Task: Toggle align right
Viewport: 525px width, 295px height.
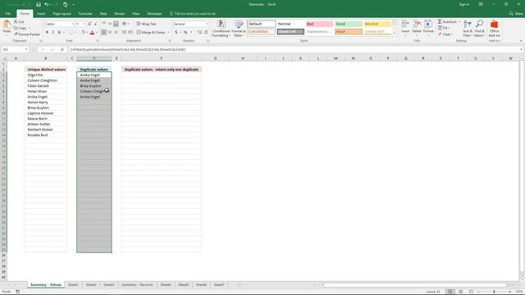Action: pyautogui.click(x=116, y=33)
